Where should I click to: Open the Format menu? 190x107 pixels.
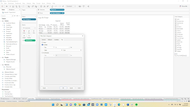[x=38, y=3]
